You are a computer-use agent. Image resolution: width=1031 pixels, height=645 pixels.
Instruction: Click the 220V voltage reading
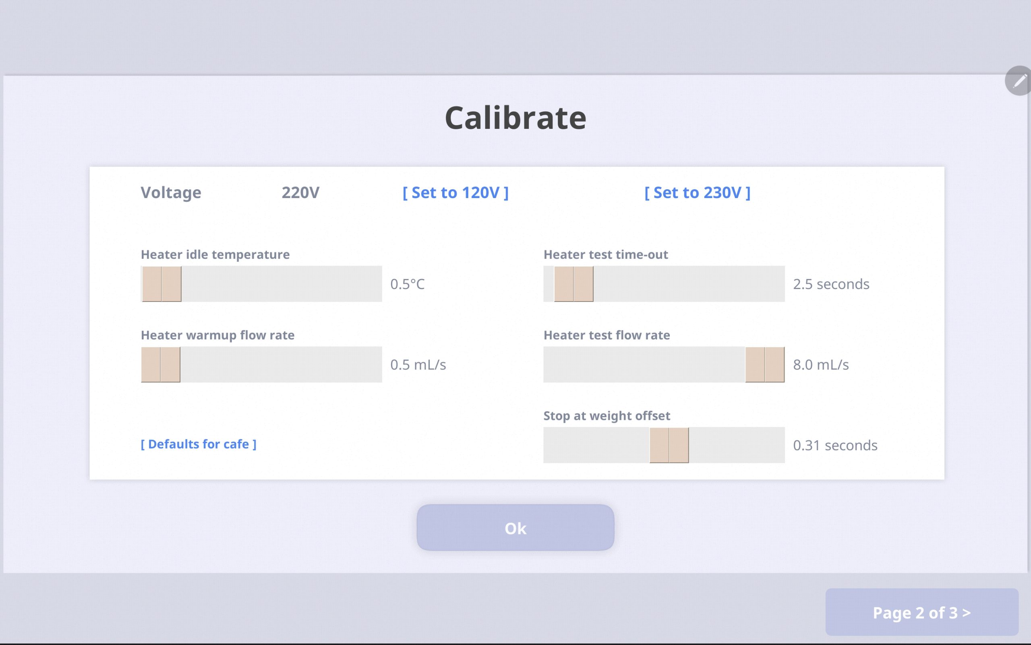(x=300, y=193)
